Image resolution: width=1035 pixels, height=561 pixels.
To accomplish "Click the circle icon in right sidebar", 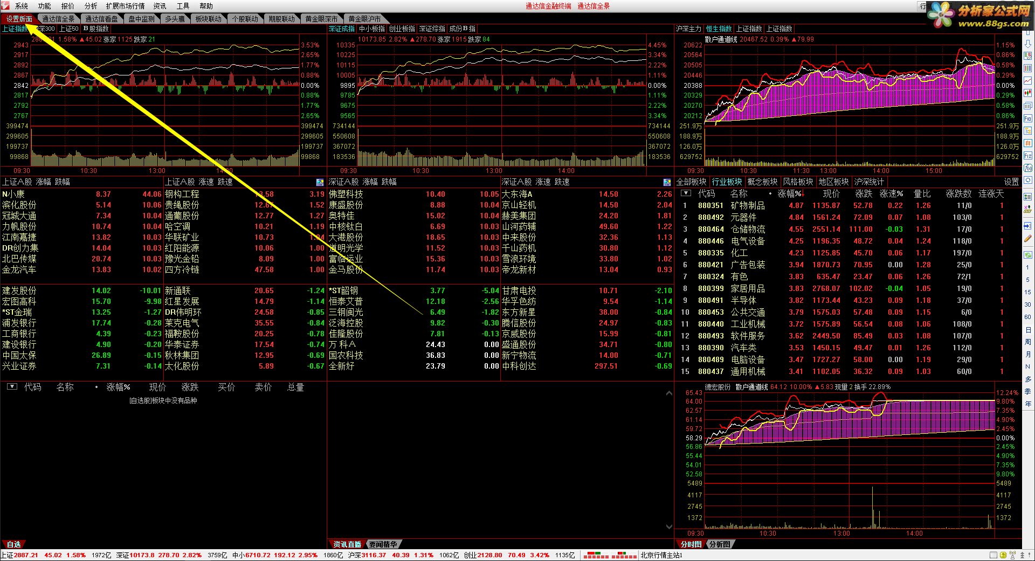I will [x=1028, y=181].
